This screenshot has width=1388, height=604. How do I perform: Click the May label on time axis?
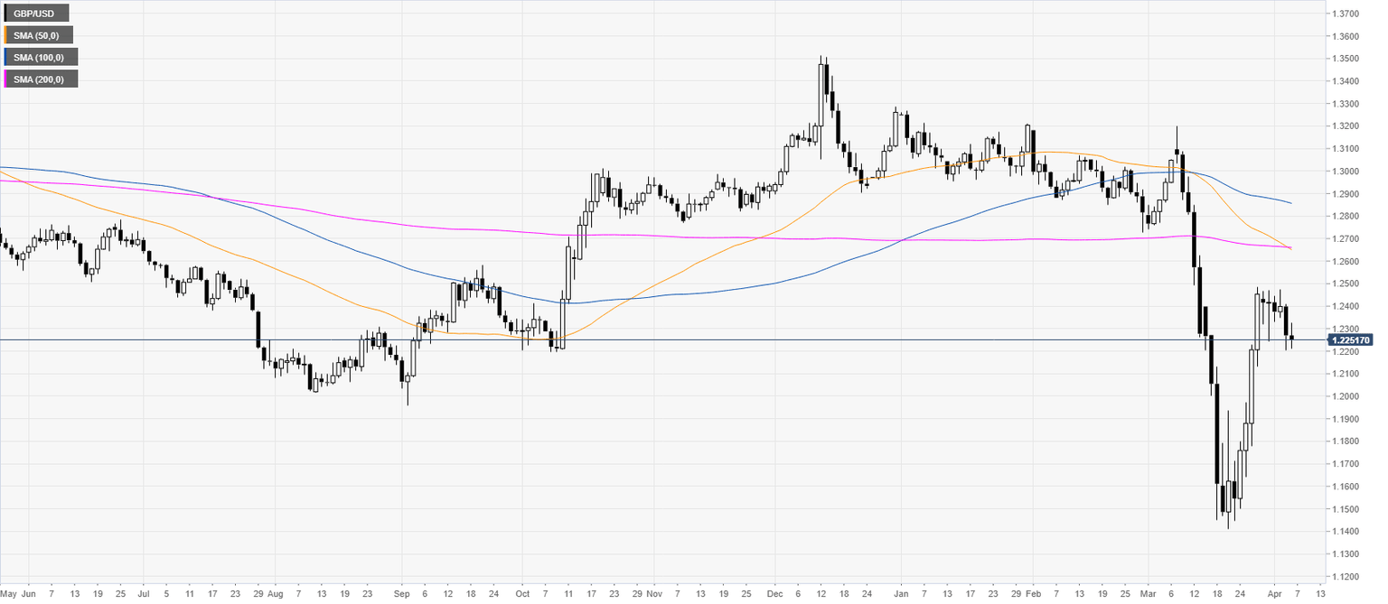8,594
